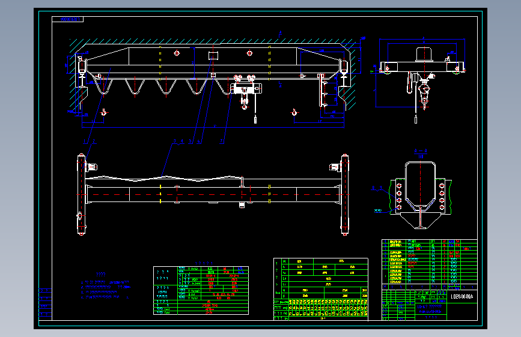Click callout number 5 under front view
The height and width of the screenshot is (337, 521).
[x=190, y=141]
